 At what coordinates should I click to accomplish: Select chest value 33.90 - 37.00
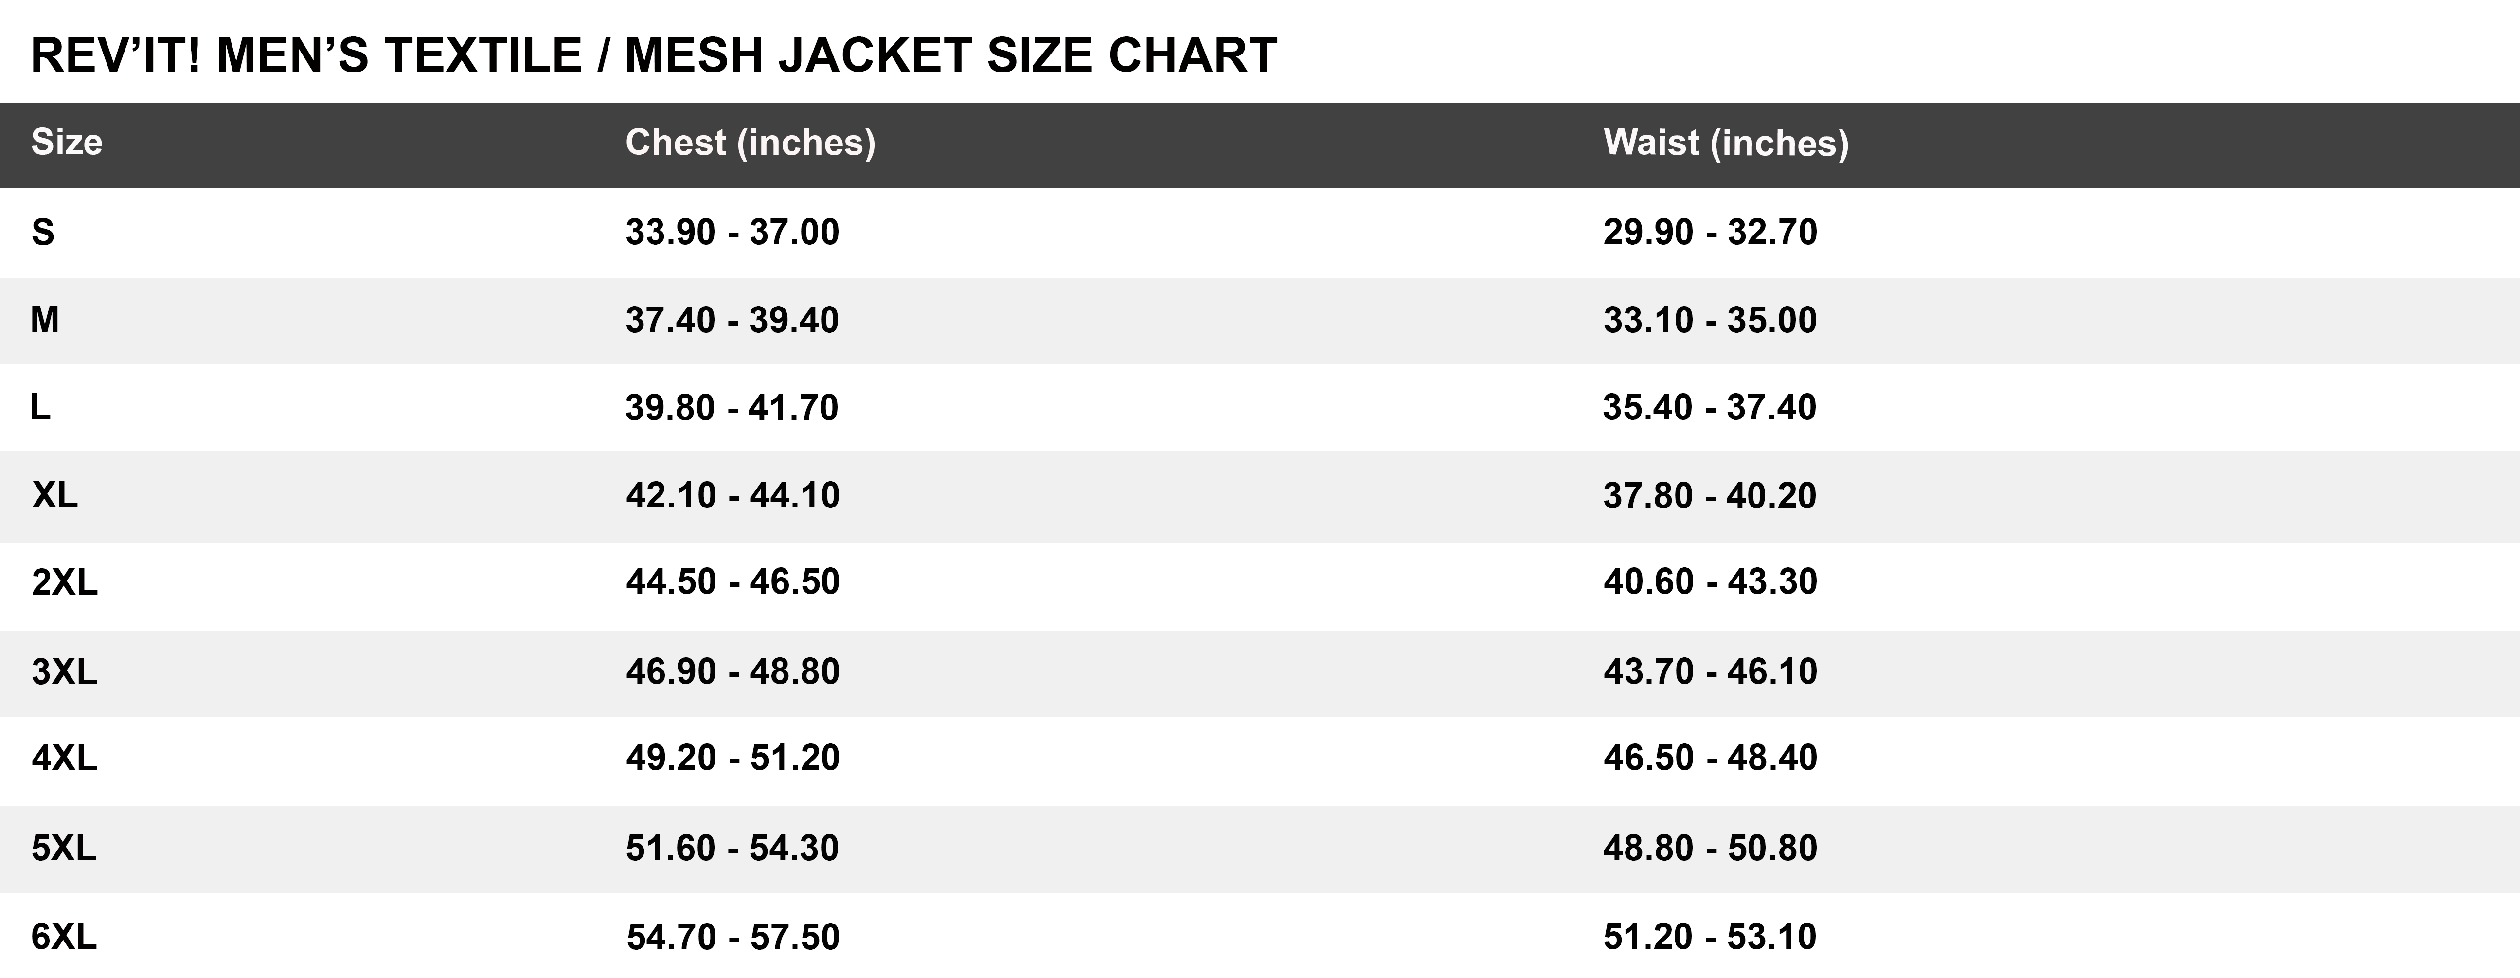(733, 233)
